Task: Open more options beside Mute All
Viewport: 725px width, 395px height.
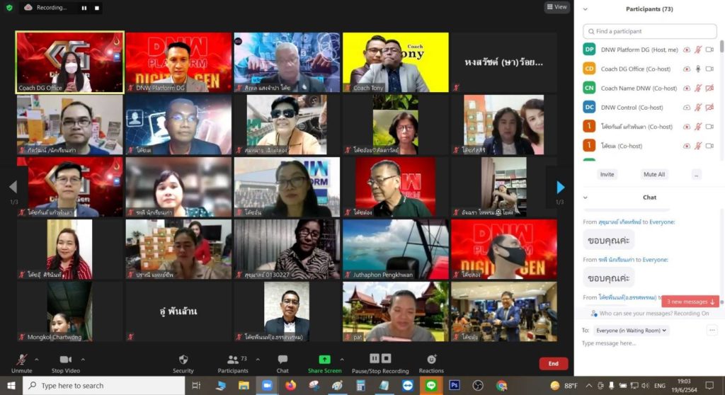Action: [x=697, y=174]
